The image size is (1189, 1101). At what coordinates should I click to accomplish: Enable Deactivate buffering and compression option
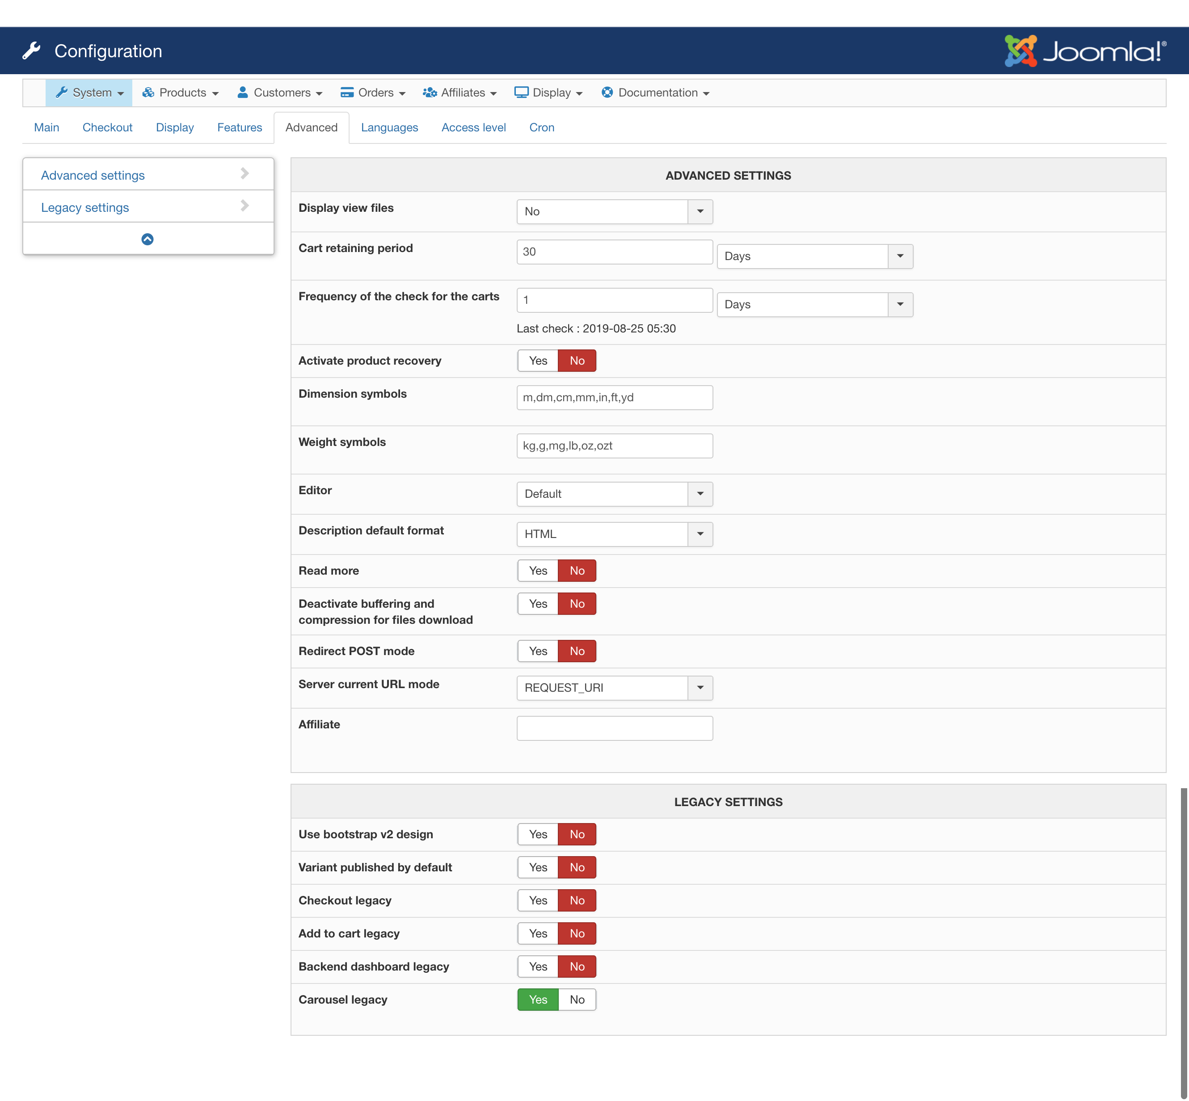[538, 604]
